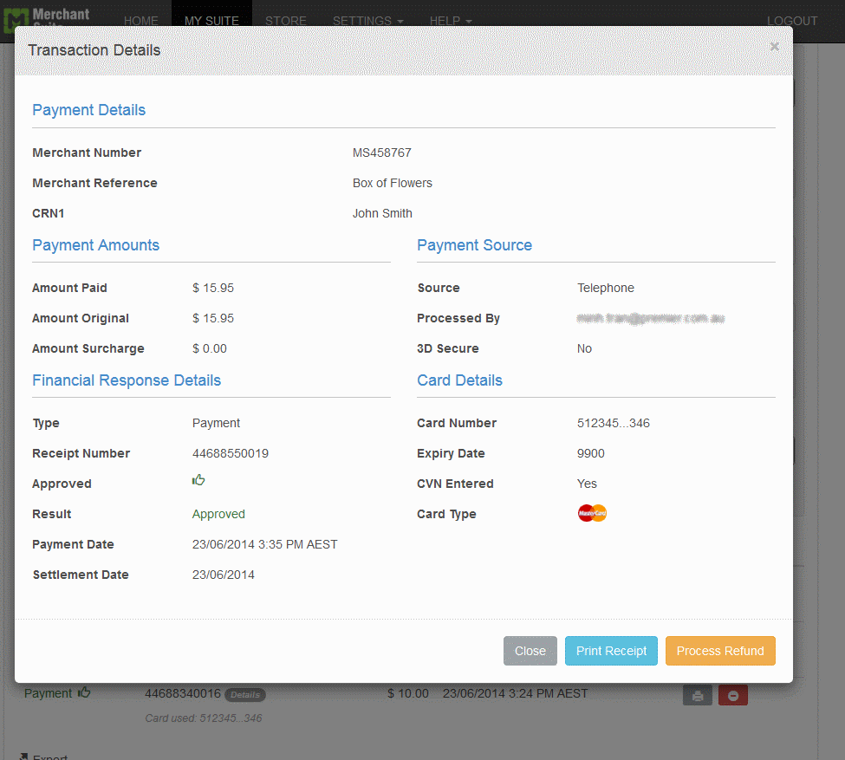Click the Type value Payment in dialog
Image resolution: width=845 pixels, height=760 pixels.
click(216, 423)
